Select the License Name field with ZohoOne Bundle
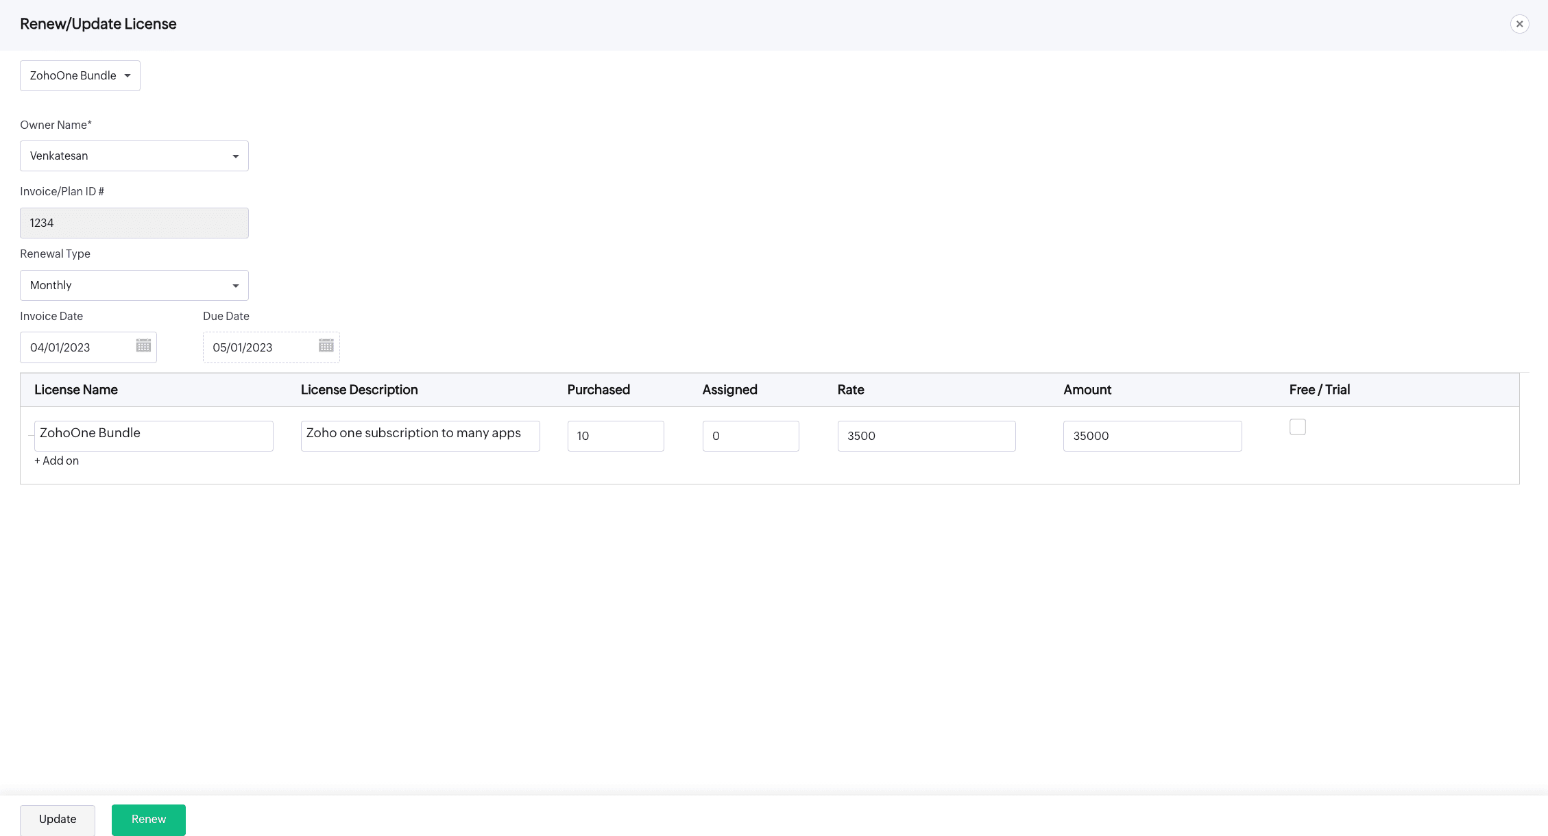The width and height of the screenshot is (1548, 836). click(x=154, y=435)
